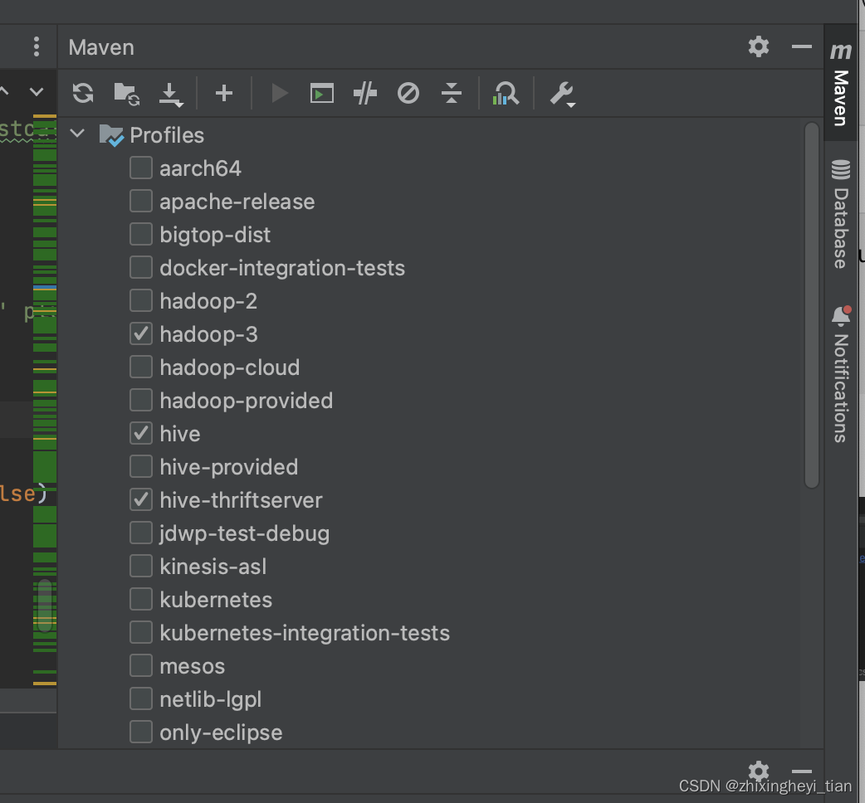Image resolution: width=865 pixels, height=803 pixels.
Task: Select the apache-release profile name
Action: 237,202
